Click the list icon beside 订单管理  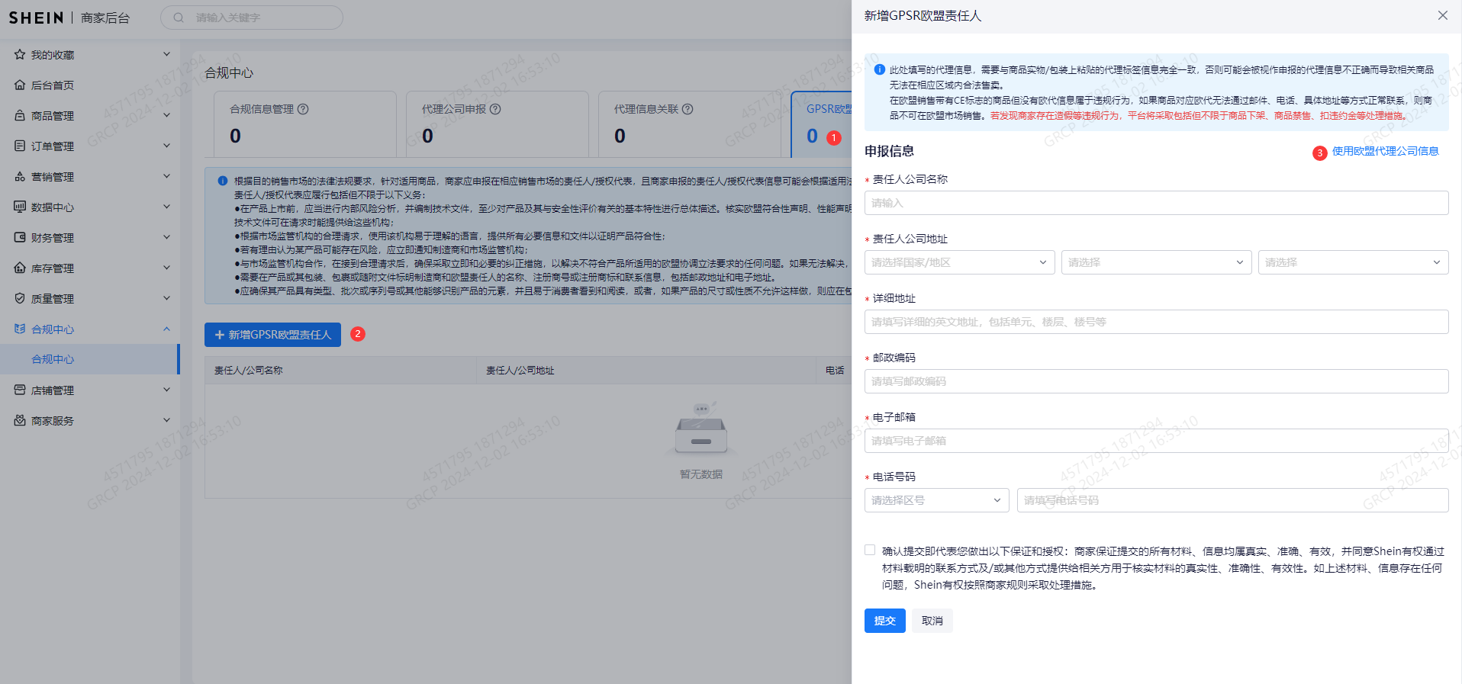[20, 146]
